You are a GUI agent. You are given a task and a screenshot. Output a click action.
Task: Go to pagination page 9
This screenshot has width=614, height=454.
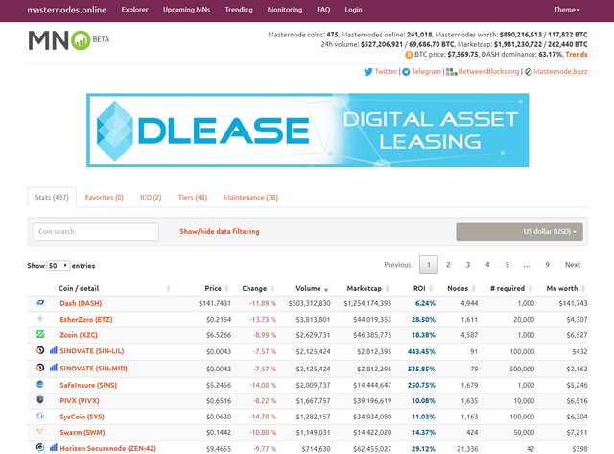click(548, 265)
